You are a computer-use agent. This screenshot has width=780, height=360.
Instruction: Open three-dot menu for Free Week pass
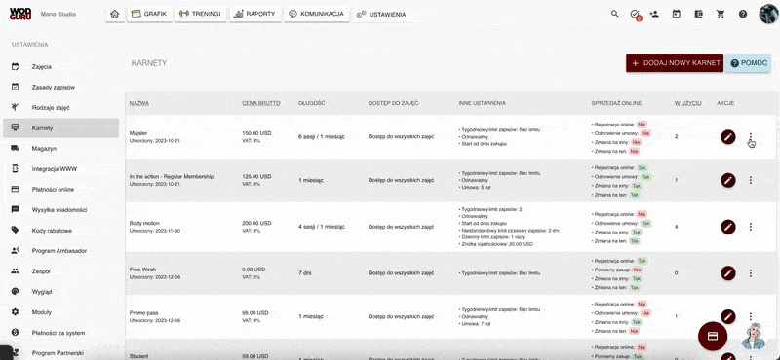point(750,273)
